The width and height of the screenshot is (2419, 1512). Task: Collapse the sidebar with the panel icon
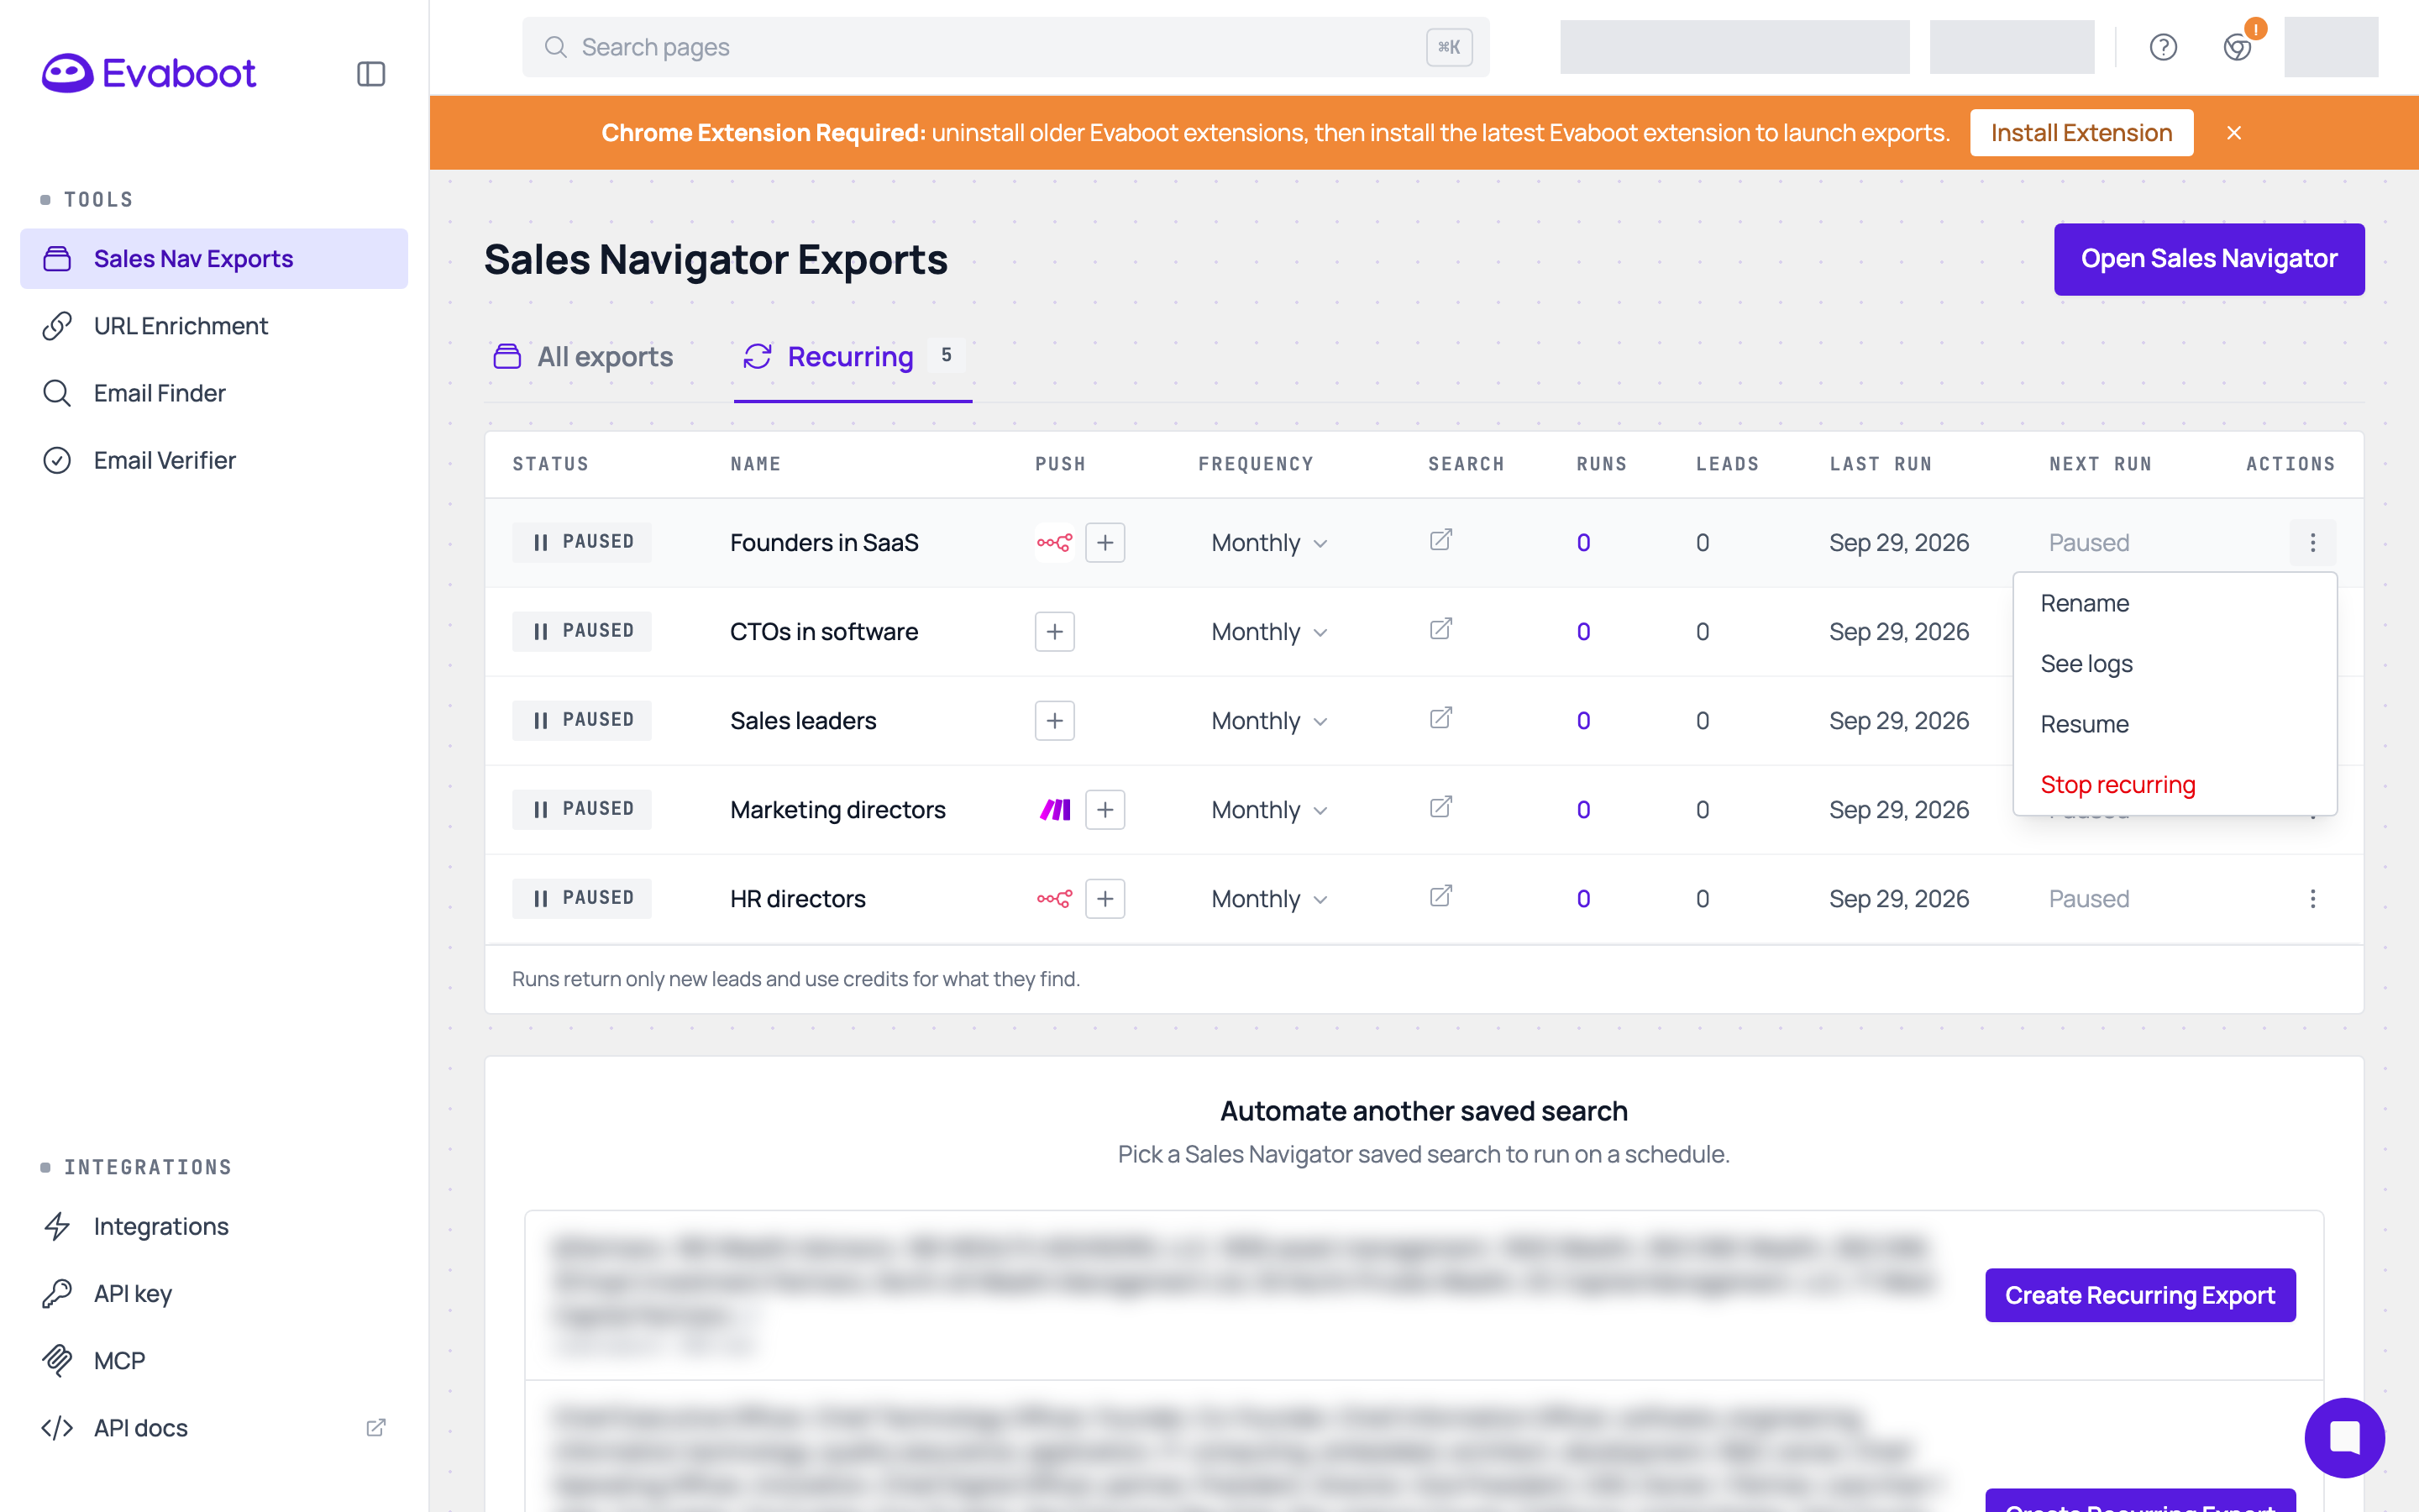tap(371, 74)
